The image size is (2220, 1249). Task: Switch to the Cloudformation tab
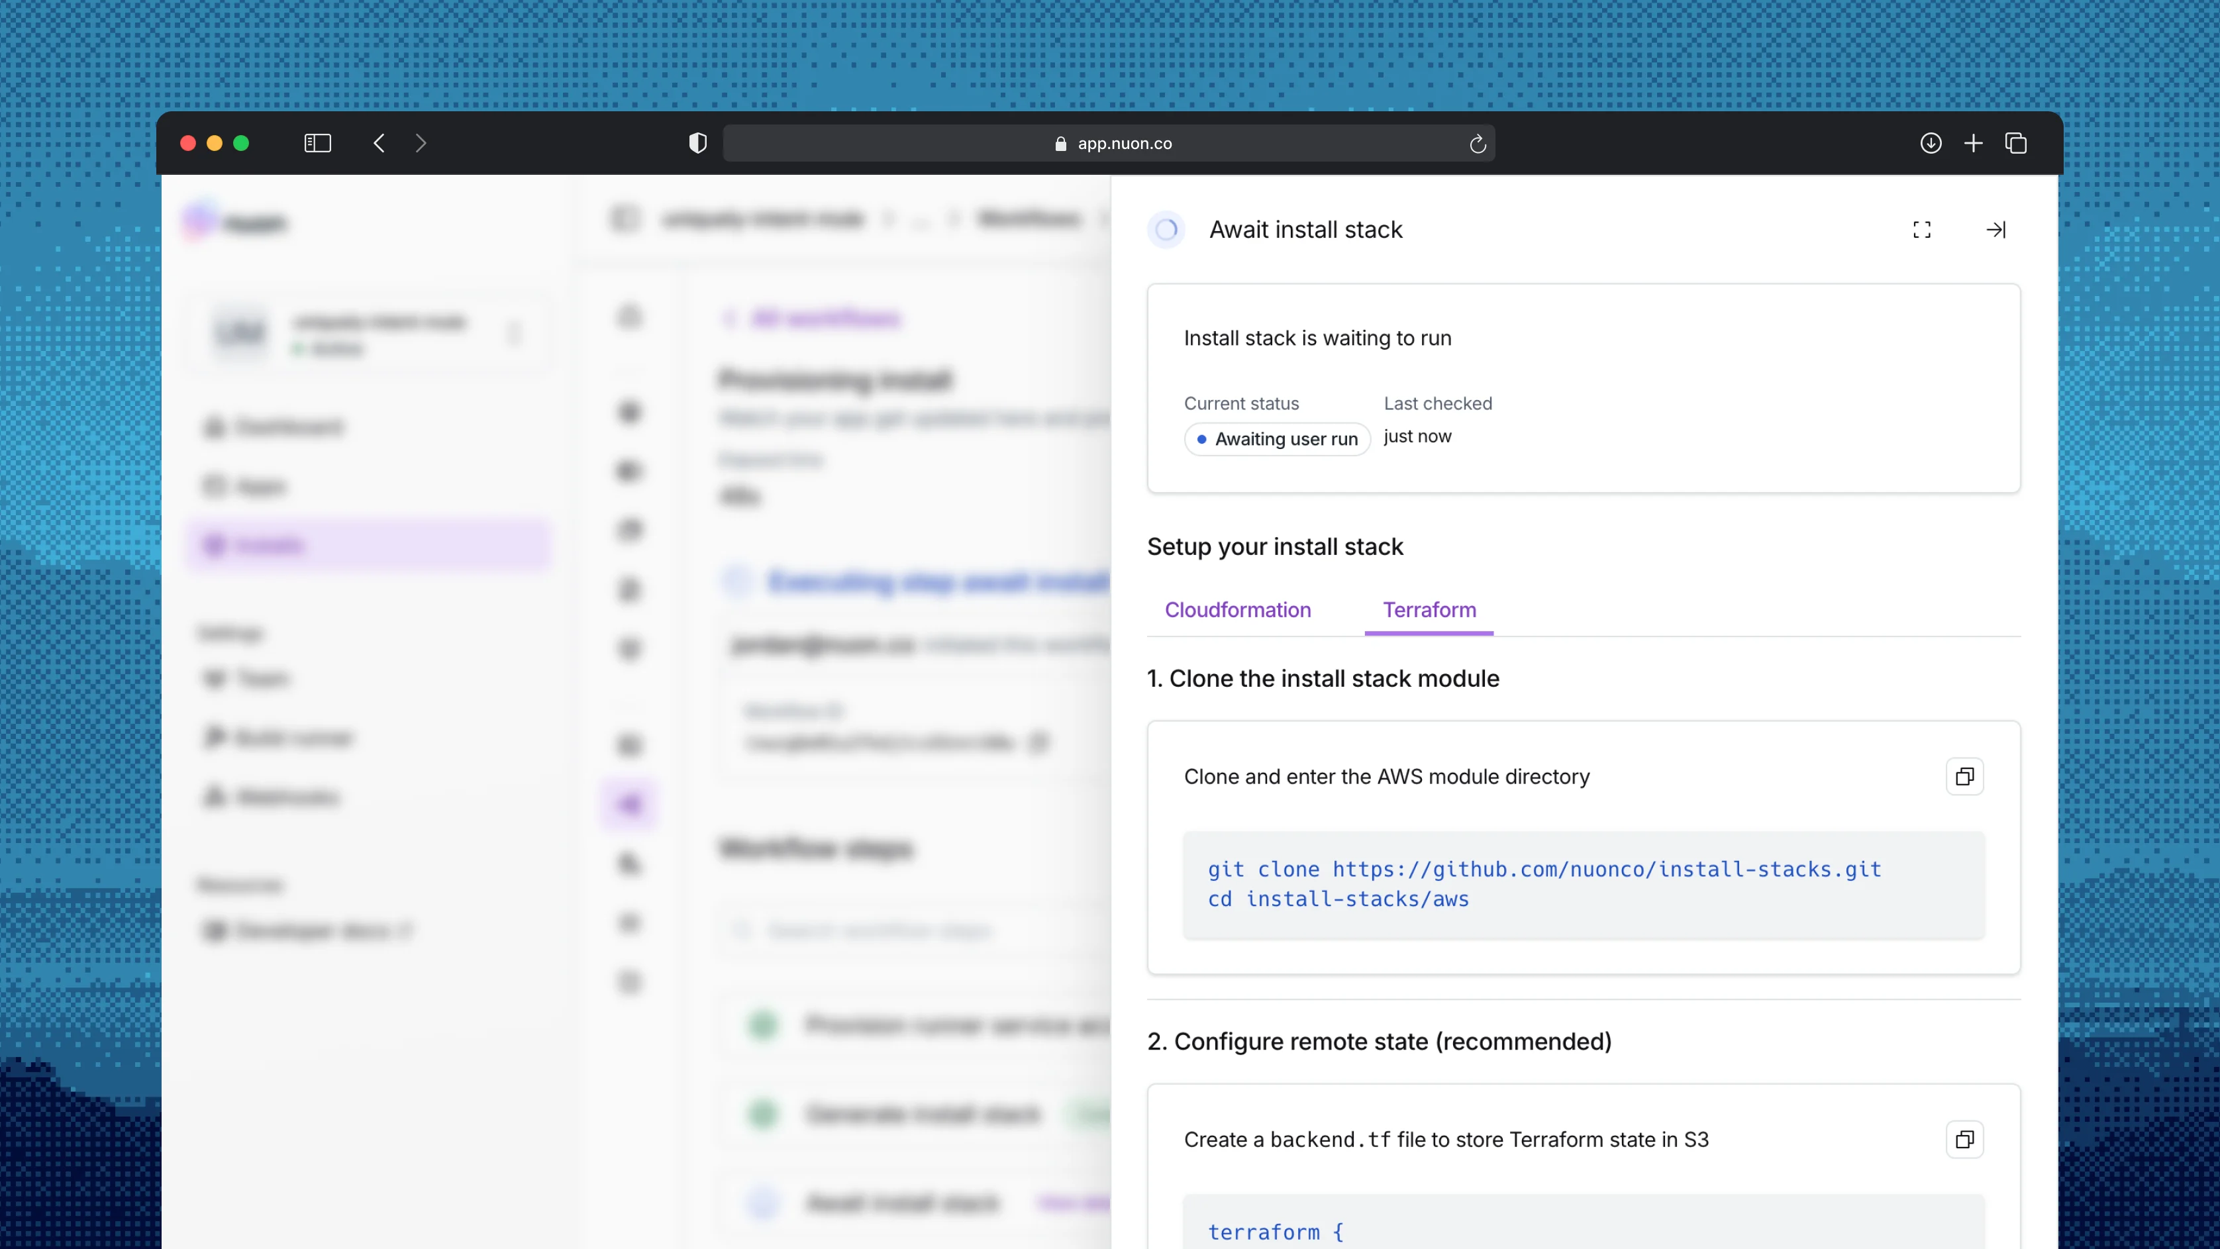pyautogui.click(x=1238, y=609)
